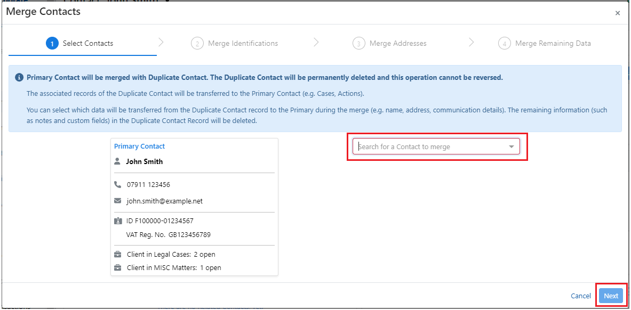The image size is (631, 310).
Task: Click the person icon beside John Smith
Action: pyautogui.click(x=118, y=161)
